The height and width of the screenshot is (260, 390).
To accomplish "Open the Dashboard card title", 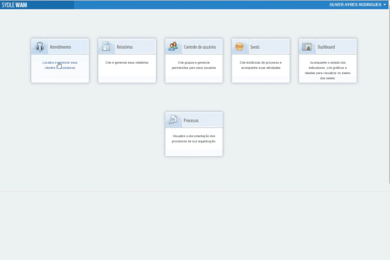I will coord(328,47).
